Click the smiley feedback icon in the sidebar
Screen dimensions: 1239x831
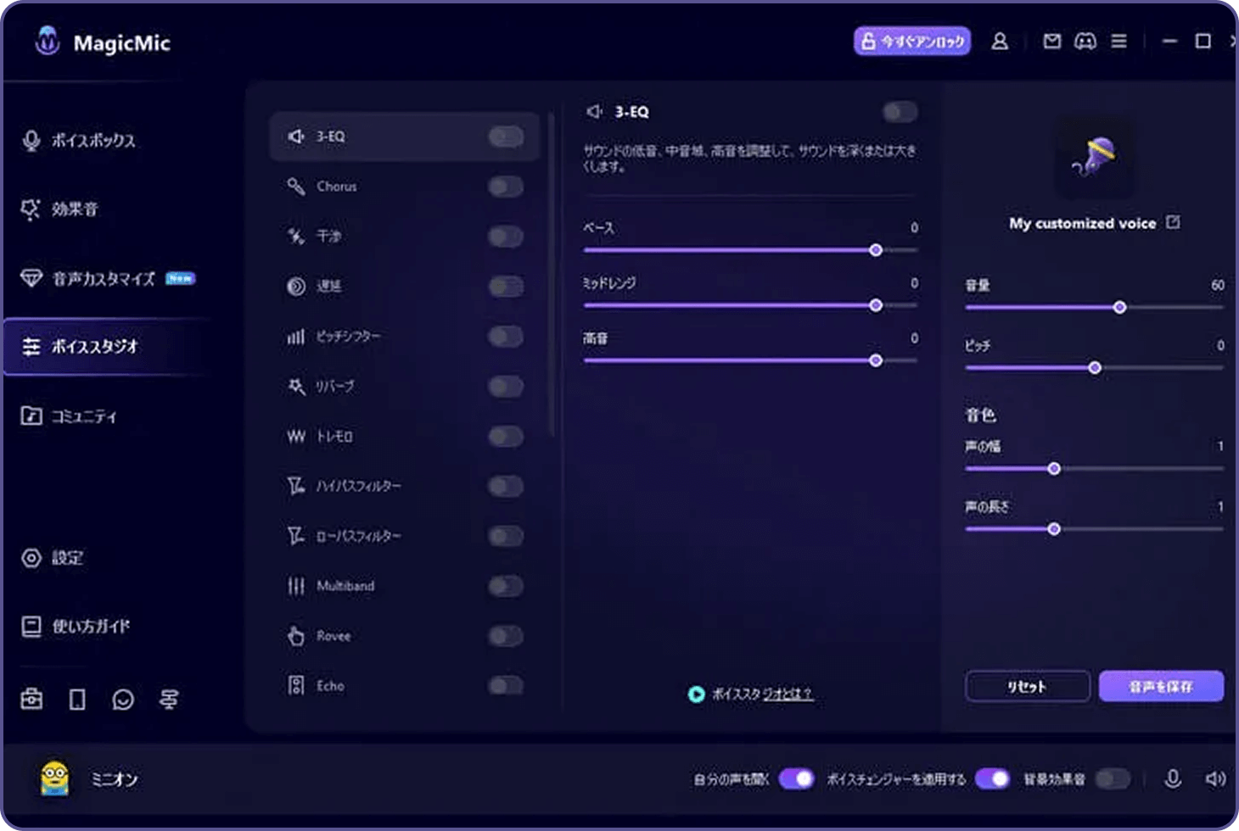point(123,698)
